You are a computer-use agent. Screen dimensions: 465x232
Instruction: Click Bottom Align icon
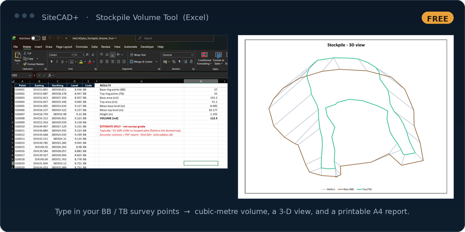coord(113,55)
